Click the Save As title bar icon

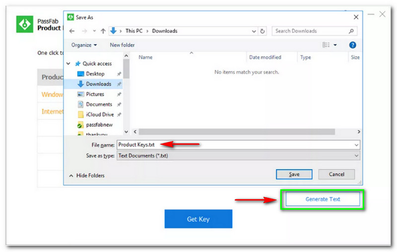pos(70,17)
